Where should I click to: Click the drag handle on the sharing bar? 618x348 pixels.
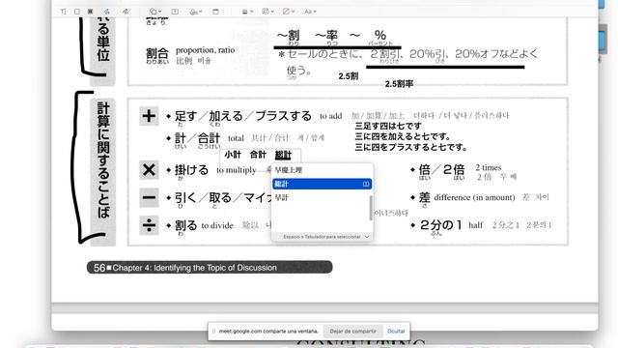(213, 331)
